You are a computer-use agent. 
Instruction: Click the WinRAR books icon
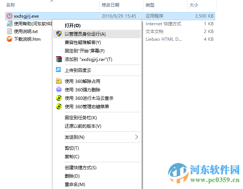pyautogui.click(x=59, y=59)
